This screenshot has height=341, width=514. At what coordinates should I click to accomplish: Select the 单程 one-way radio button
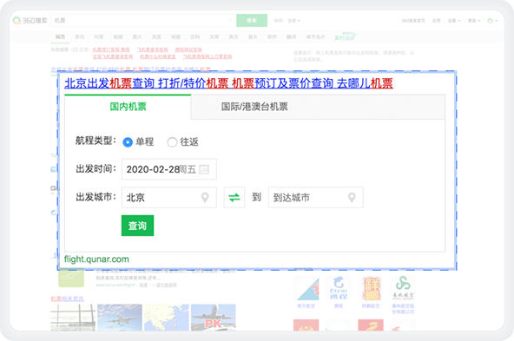click(128, 142)
